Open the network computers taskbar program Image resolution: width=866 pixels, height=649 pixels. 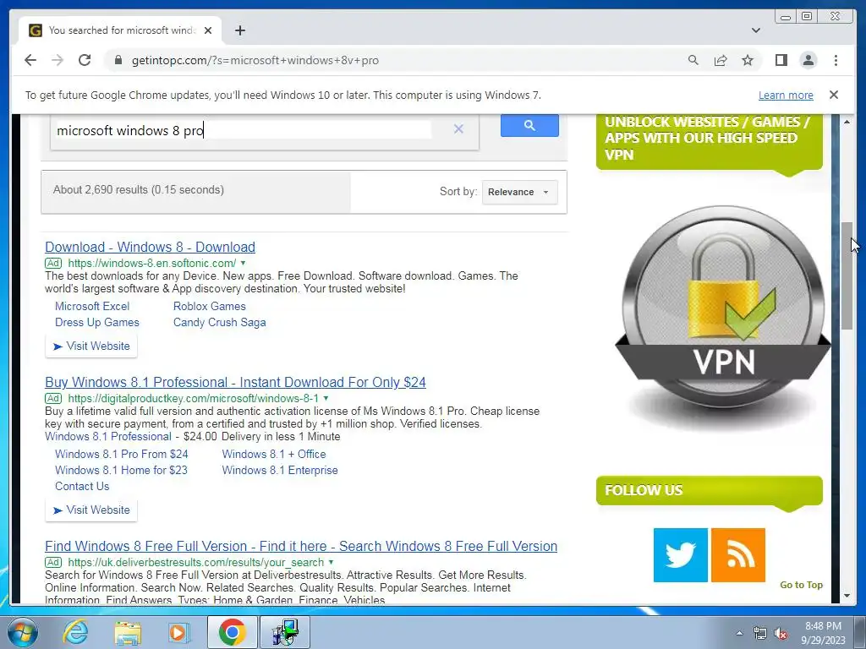(x=285, y=632)
